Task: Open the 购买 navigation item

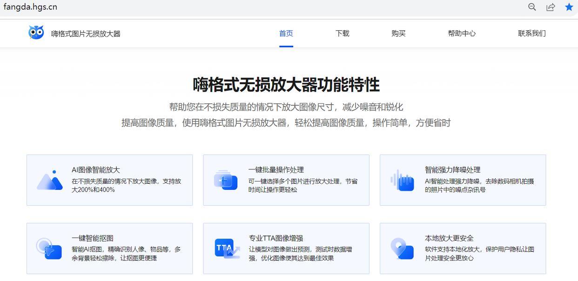Action: pos(399,33)
